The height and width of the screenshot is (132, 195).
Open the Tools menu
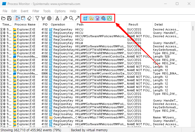coord(47,11)
